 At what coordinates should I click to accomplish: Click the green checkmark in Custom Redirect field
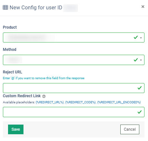[140, 112]
